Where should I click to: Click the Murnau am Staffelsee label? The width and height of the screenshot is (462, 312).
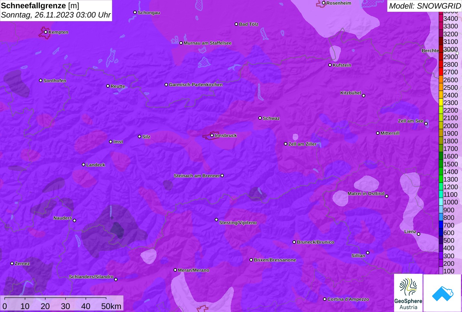coord(208,43)
